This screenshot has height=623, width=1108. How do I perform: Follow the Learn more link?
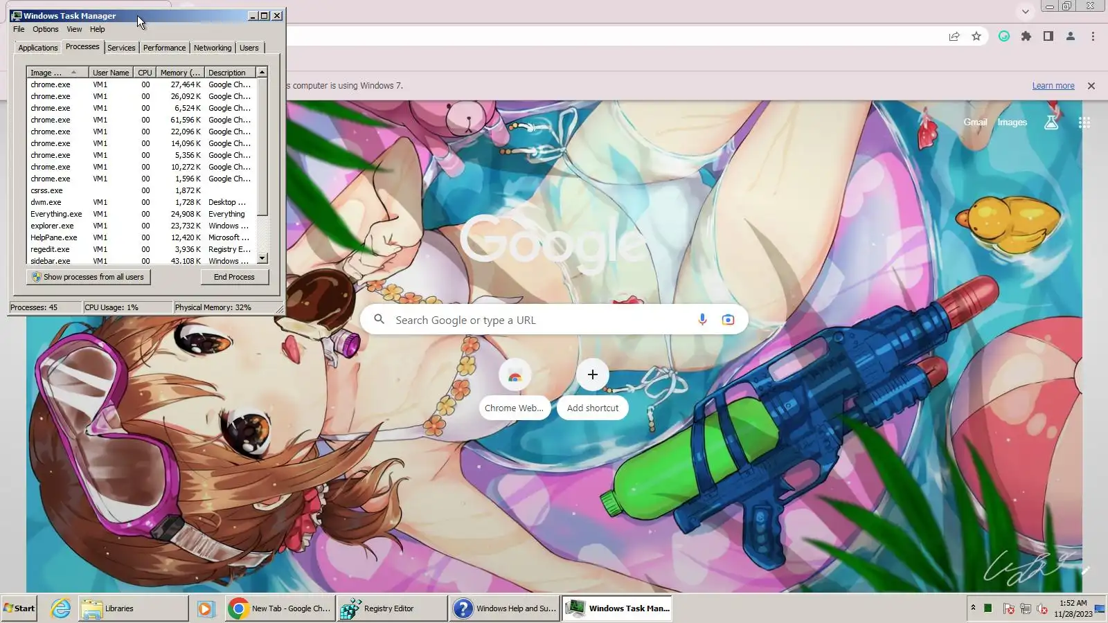(1053, 86)
